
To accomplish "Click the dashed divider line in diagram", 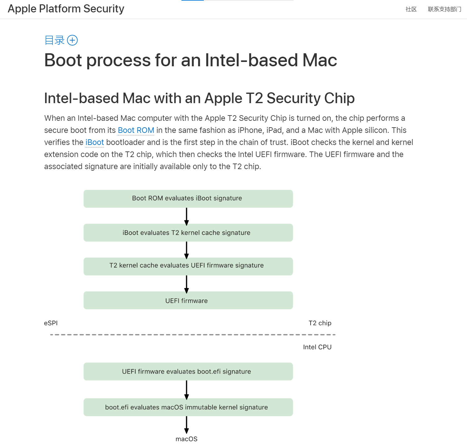I will pyautogui.click(x=193, y=335).
